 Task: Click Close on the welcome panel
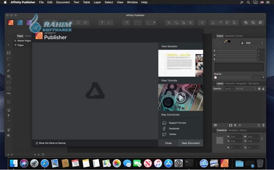click(168, 143)
